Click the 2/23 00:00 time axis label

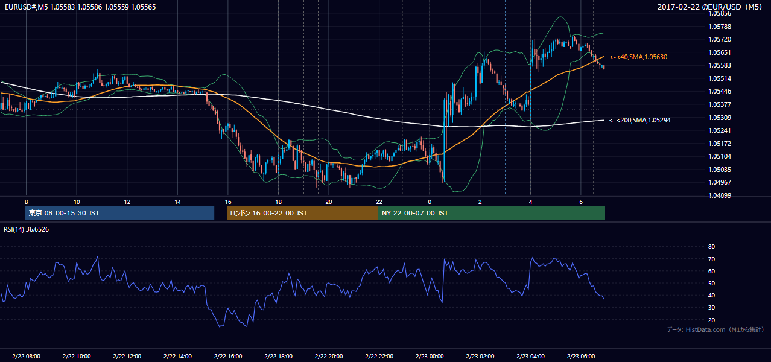pyautogui.click(x=429, y=357)
